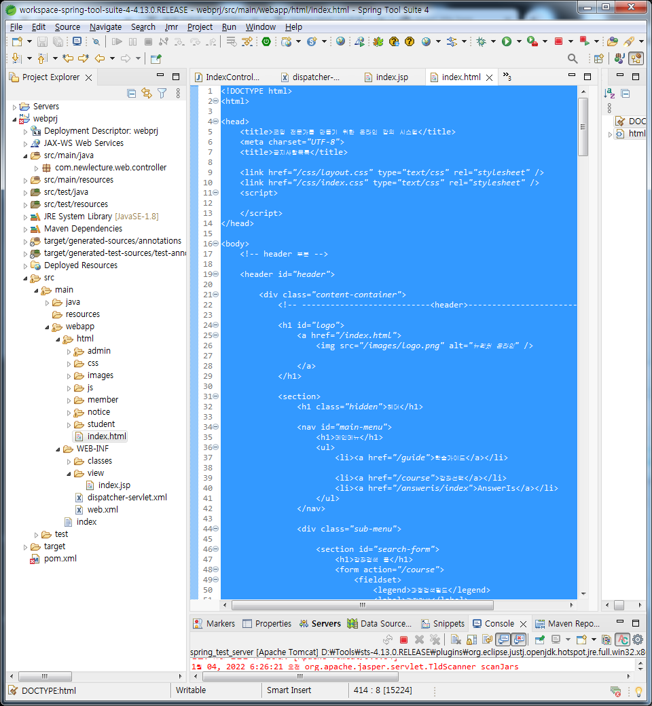Collapse the WEB-INF folder
This screenshot has width=652, height=706.
click(x=58, y=449)
